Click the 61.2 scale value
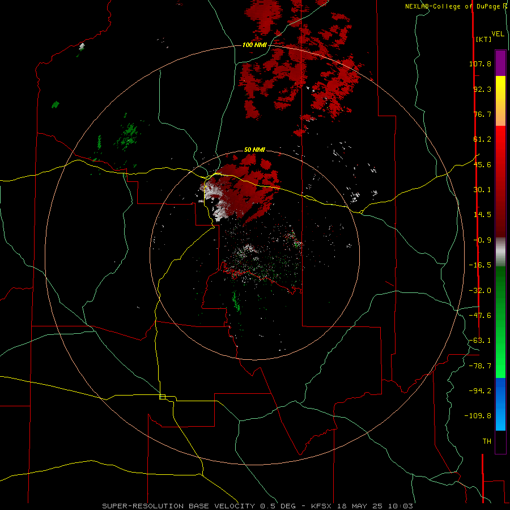510x510 pixels. (482, 139)
